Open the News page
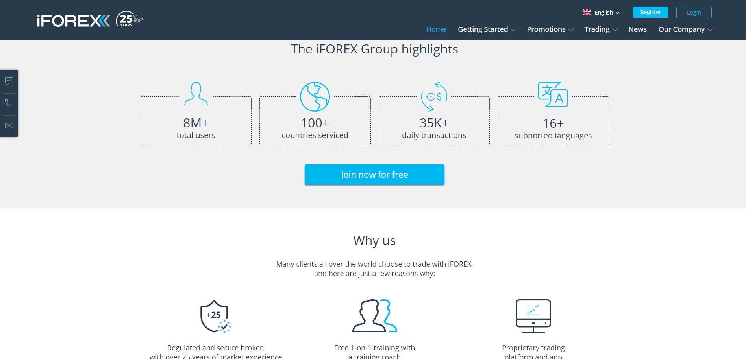Image resolution: width=746 pixels, height=359 pixels. tap(637, 29)
